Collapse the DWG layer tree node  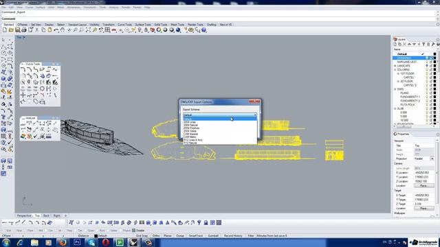[395, 89]
